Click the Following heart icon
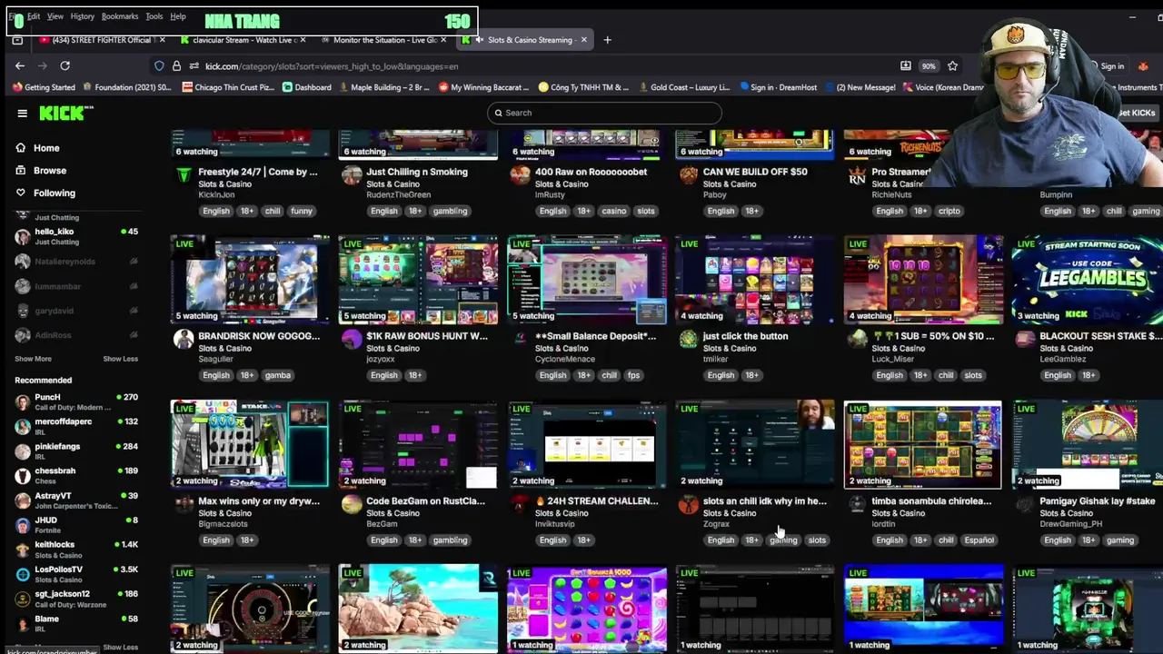Image resolution: width=1163 pixels, height=654 pixels. click(x=21, y=193)
